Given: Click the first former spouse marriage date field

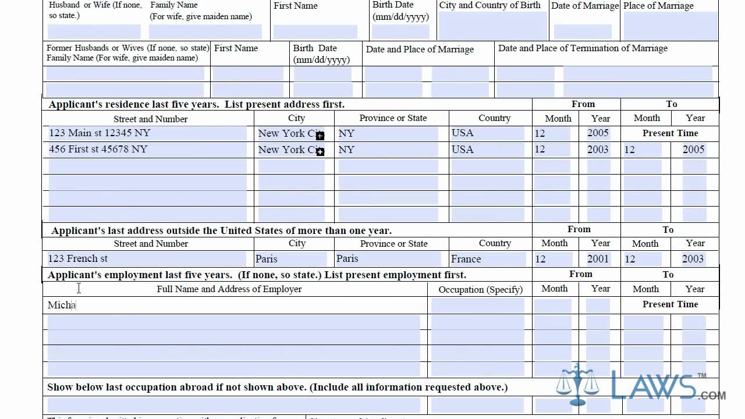Looking at the screenshot, I should pyautogui.click(x=393, y=74).
